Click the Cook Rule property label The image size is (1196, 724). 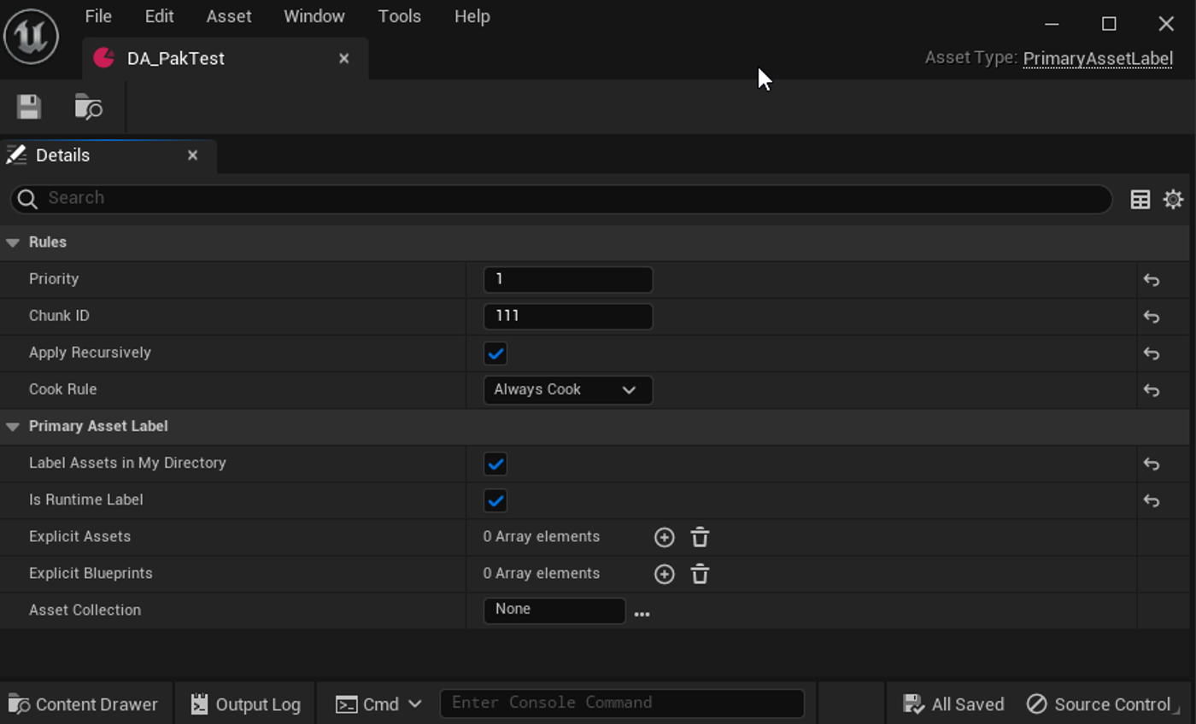point(62,388)
